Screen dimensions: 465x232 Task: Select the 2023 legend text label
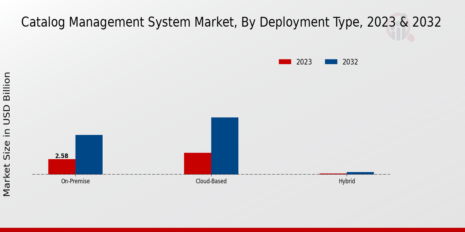tap(304, 62)
